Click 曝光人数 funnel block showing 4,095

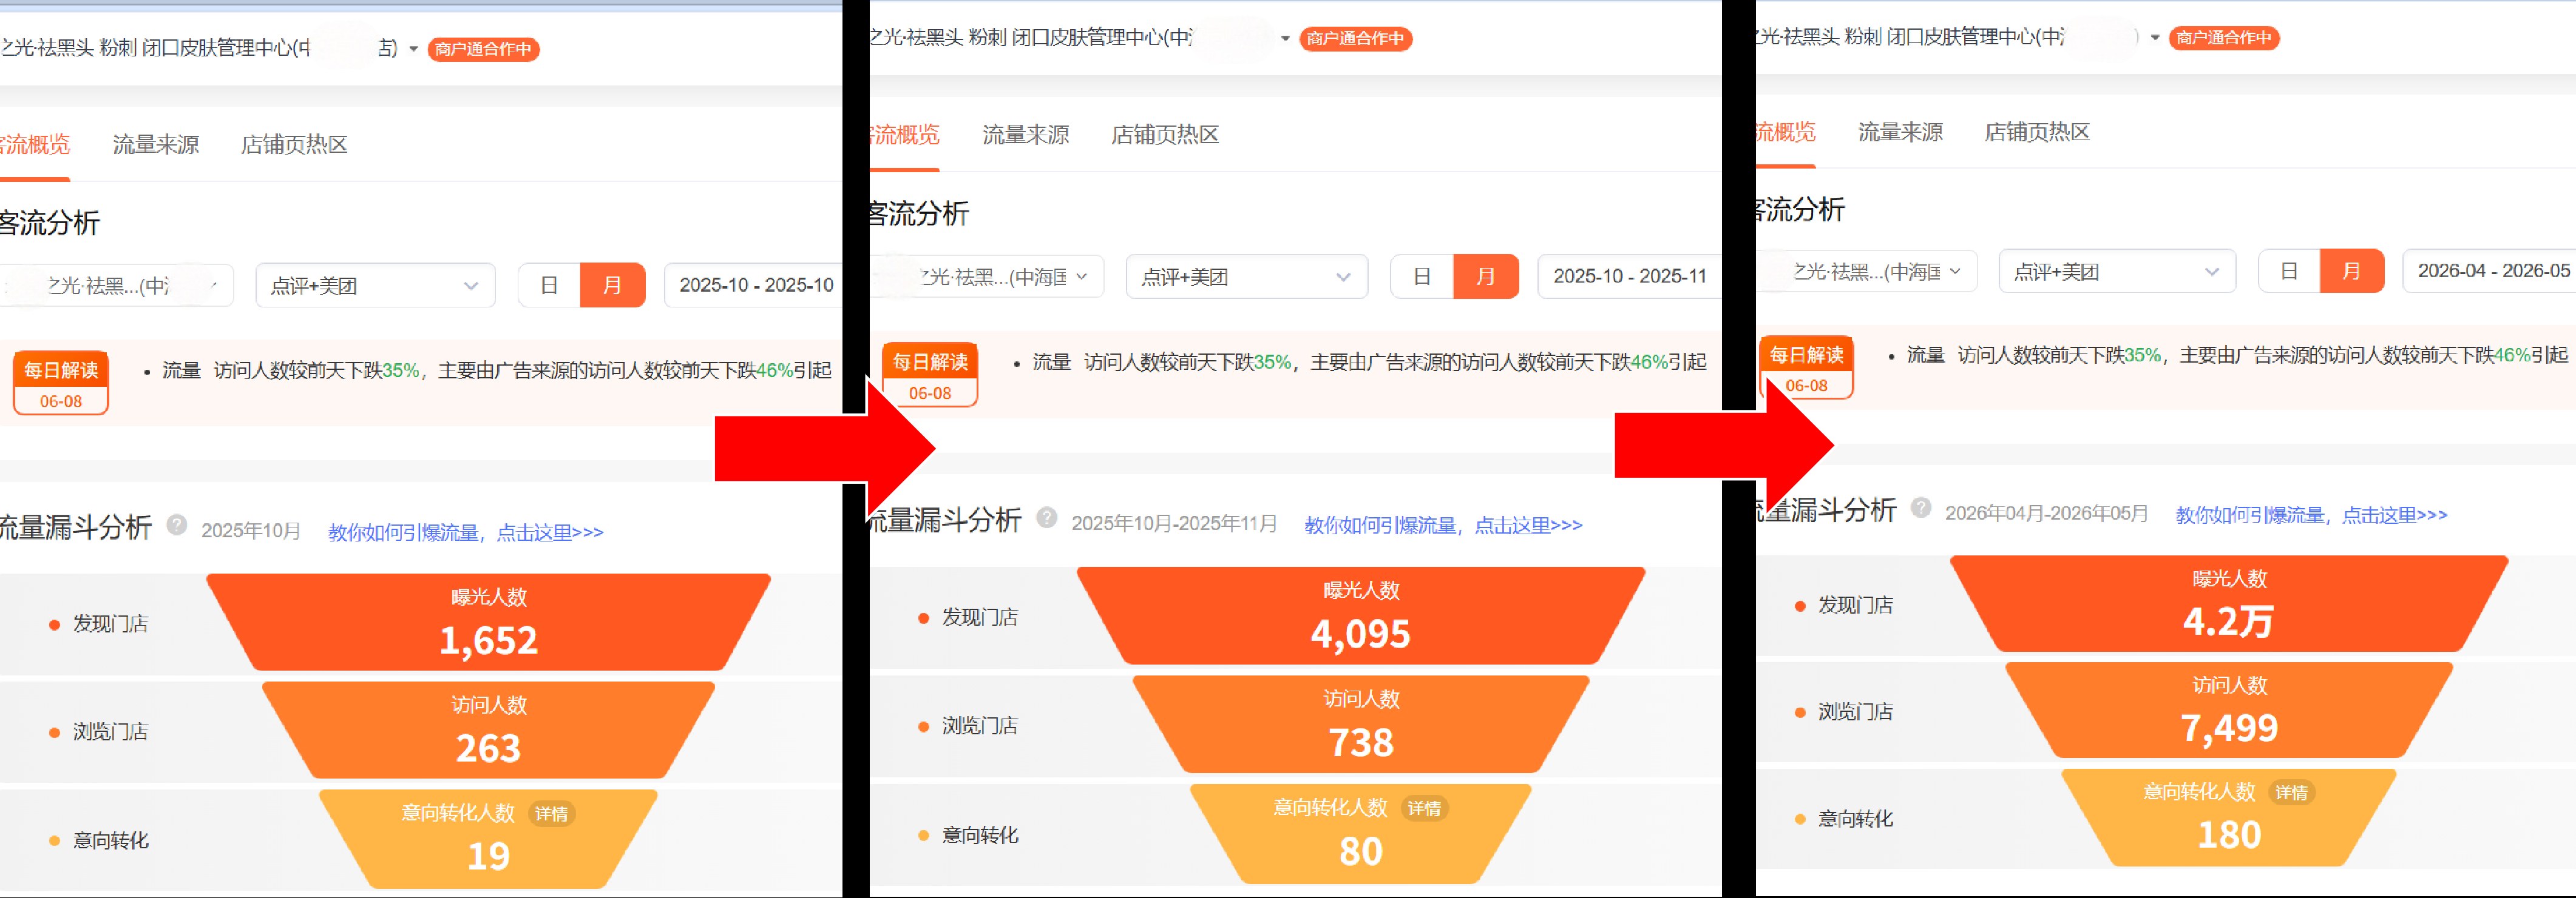[1361, 615]
